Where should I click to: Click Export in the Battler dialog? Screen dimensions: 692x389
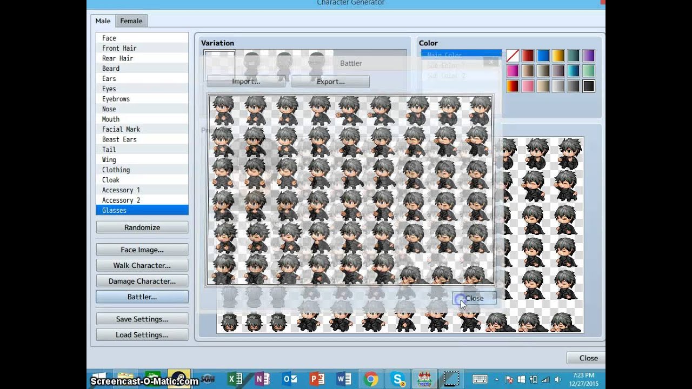tap(330, 82)
